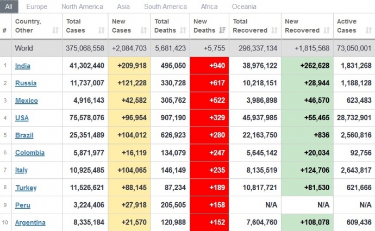Screen dimensions: 375x231
Task: Switch to the Asia tab
Action: coord(123,7)
